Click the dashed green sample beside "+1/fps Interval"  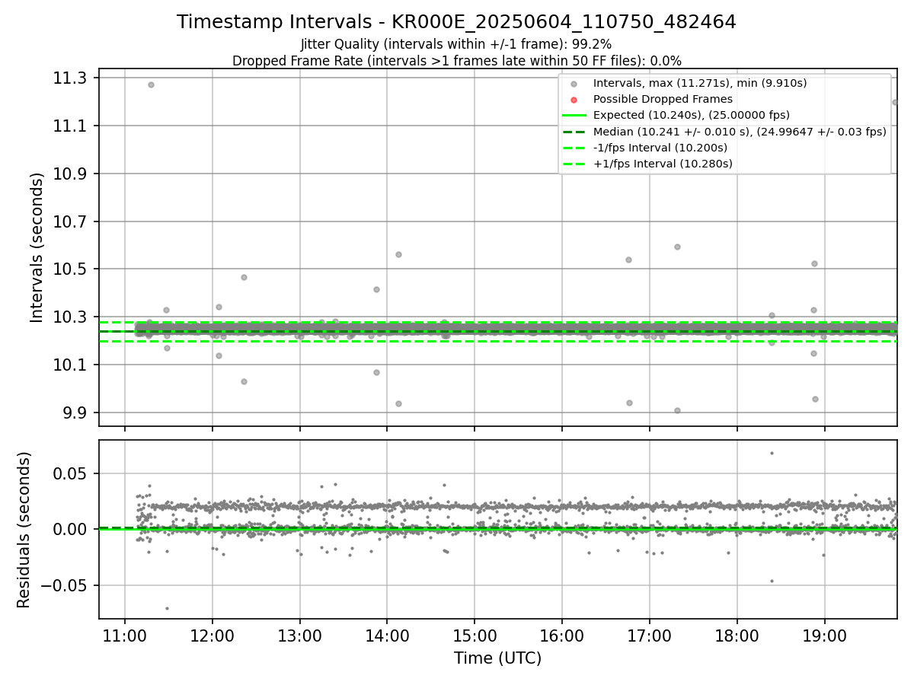[574, 164]
